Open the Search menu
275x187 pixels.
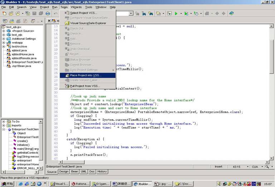pyautogui.click(x=22, y=7)
